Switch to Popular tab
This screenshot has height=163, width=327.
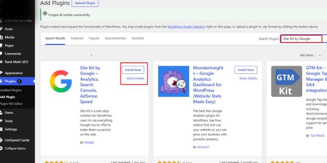click(x=94, y=38)
